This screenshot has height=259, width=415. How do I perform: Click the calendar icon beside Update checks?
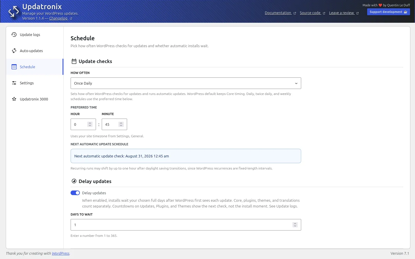[x=74, y=61]
